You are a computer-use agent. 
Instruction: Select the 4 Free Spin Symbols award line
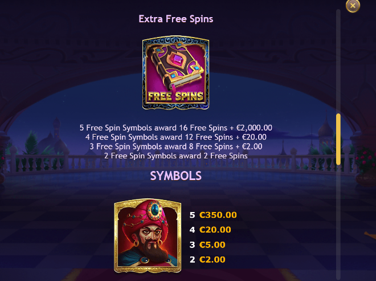(176, 137)
